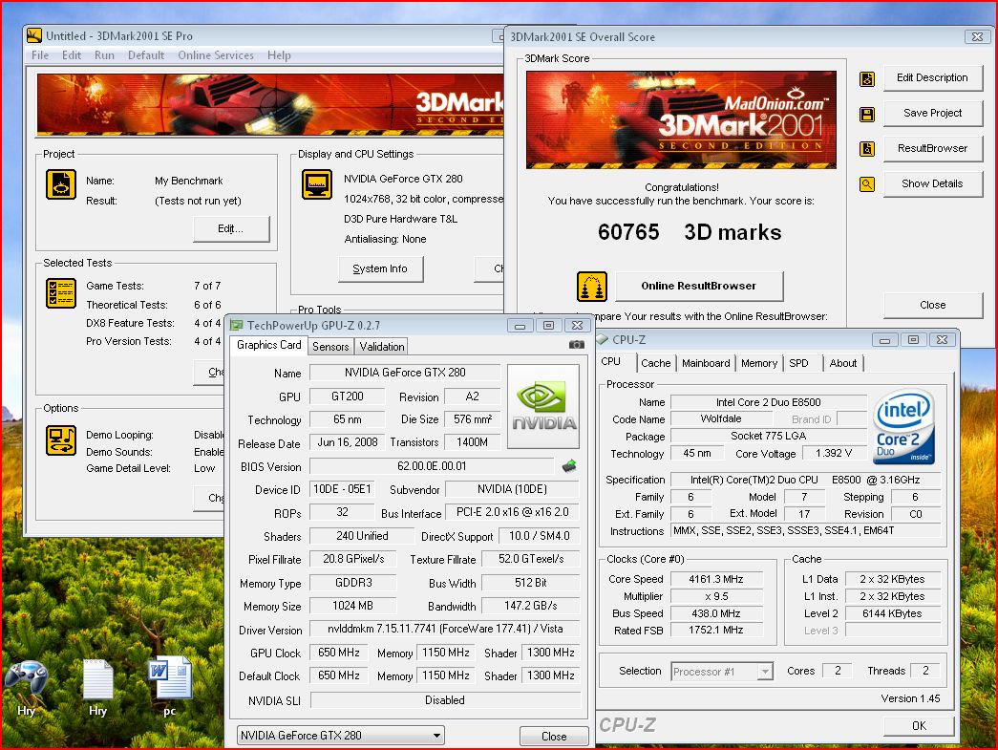Click the Intel Core 2 Duo logo

pyautogui.click(x=902, y=425)
